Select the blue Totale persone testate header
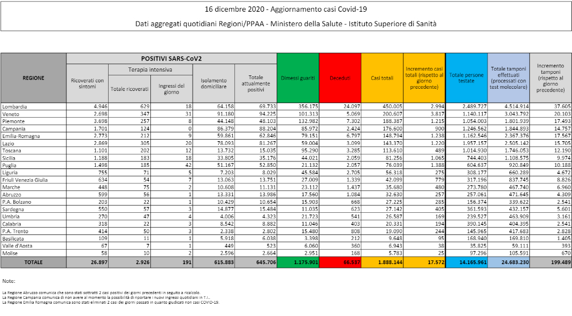Image resolution: width=572 pixels, height=316 pixels. [x=467, y=78]
